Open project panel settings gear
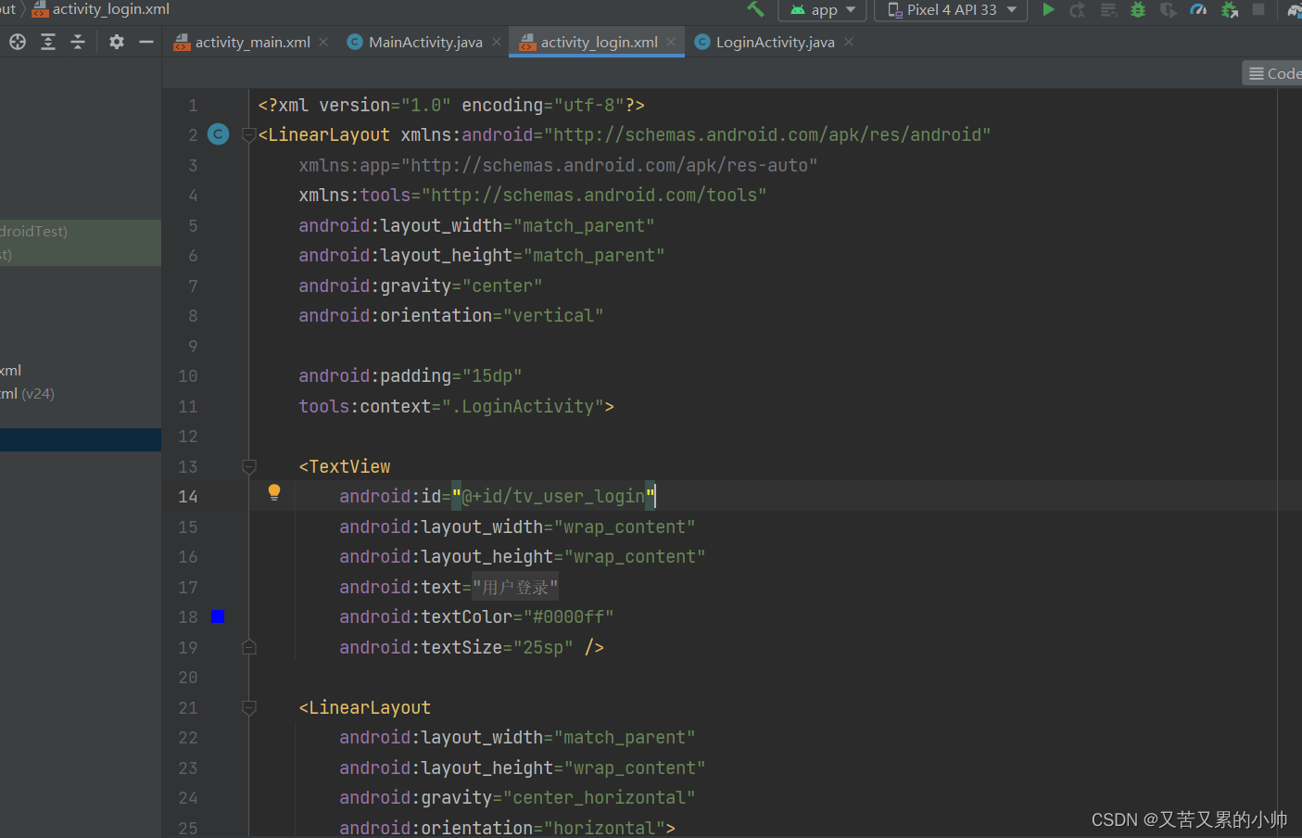Image resolution: width=1302 pixels, height=838 pixels. click(117, 42)
